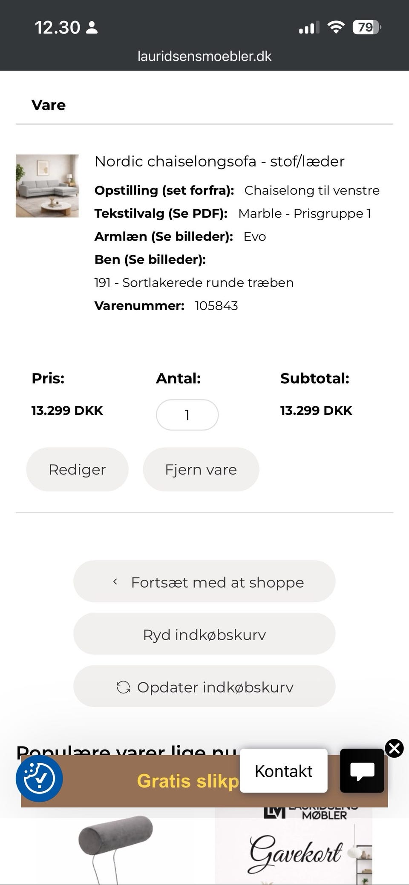Tap the person icon beside the clock
The height and width of the screenshot is (885, 409).
[92, 28]
